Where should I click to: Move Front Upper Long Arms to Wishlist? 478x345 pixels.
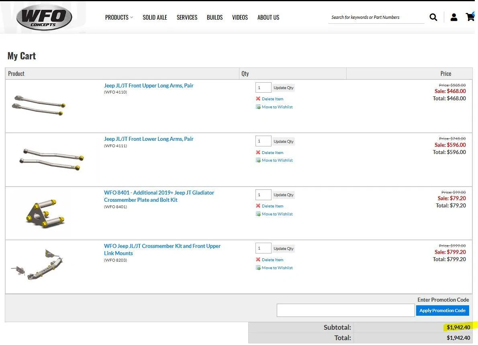click(x=277, y=107)
